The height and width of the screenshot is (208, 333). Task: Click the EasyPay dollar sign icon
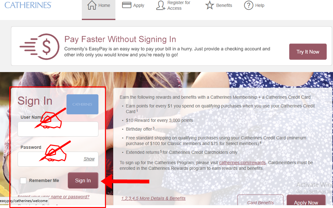pos(40,46)
